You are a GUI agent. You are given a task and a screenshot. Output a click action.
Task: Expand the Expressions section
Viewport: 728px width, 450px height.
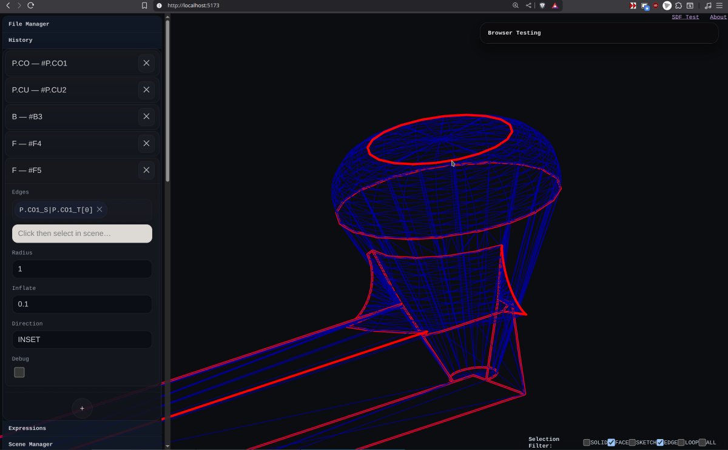[83, 428]
